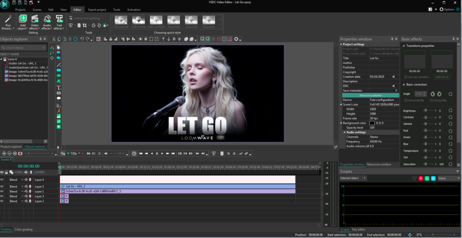Toggle visibility eye of Layer 4
462x238 pixels.
(x=2, y=180)
